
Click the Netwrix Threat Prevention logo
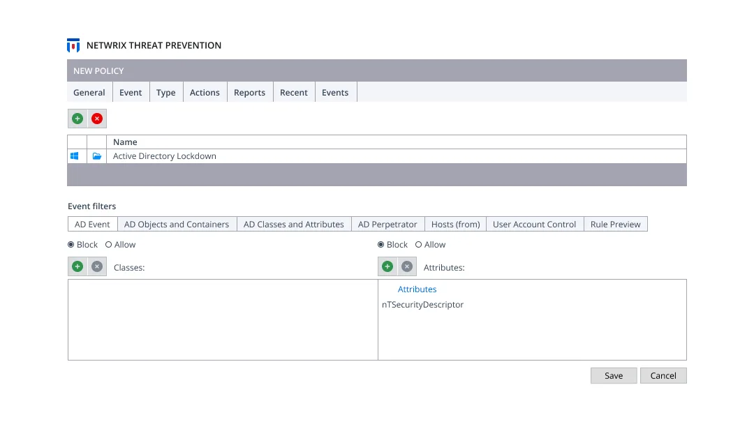pyautogui.click(x=73, y=45)
